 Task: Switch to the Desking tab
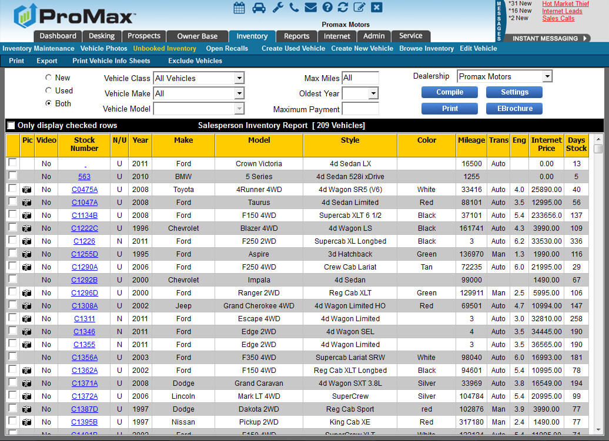pyautogui.click(x=102, y=36)
